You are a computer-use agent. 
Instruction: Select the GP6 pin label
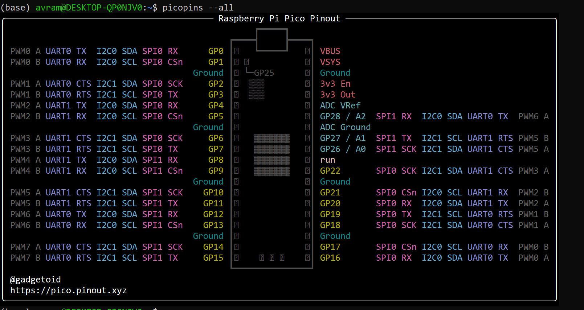(x=216, y=138)
